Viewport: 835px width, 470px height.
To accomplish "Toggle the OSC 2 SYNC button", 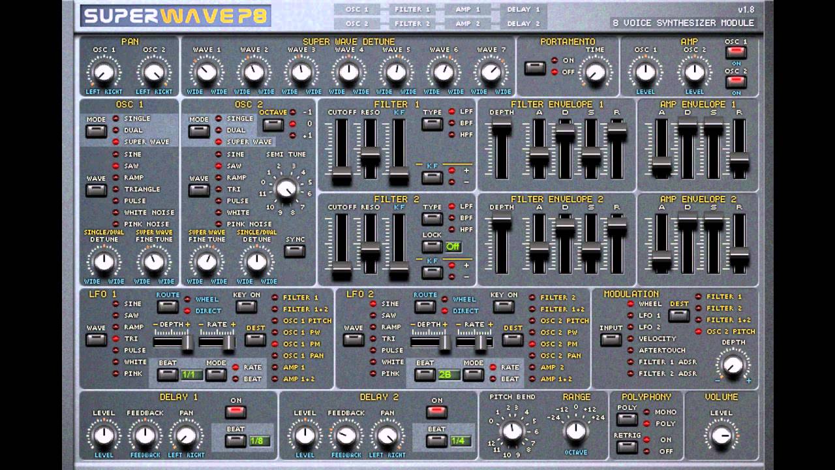I will 295,251.
